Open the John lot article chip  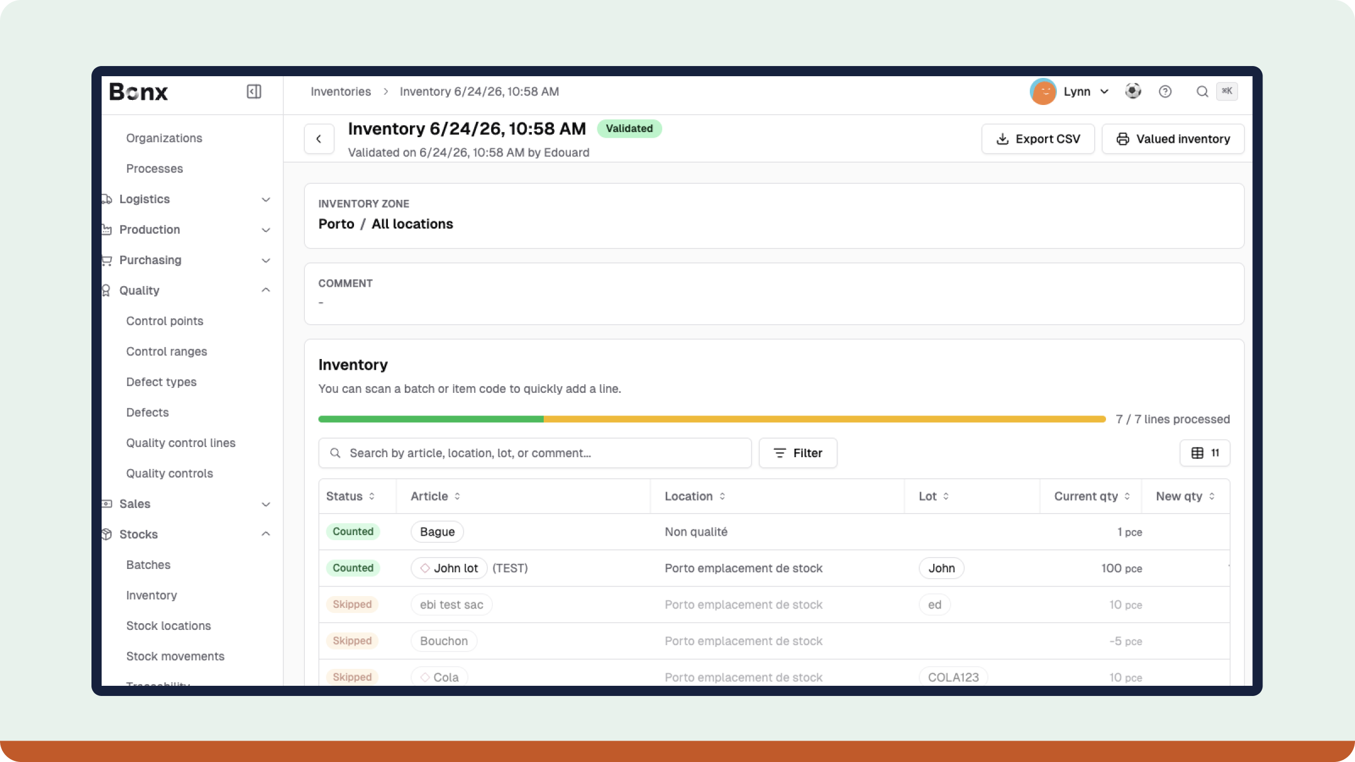coord(449,568)
